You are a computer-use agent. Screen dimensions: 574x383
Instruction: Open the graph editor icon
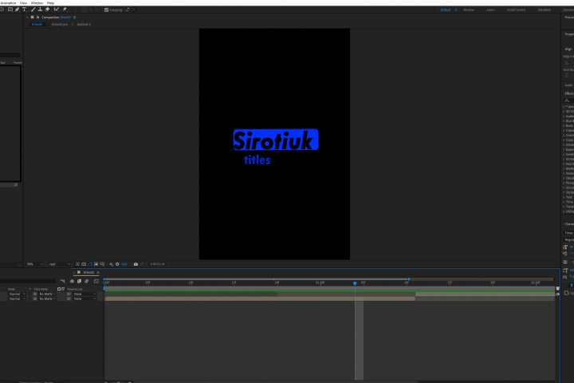tap(96, 281)
